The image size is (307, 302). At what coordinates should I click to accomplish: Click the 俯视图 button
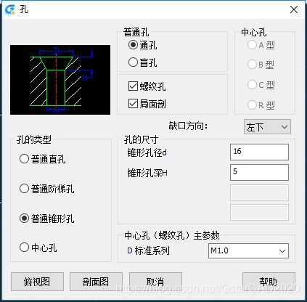point(37,282)
